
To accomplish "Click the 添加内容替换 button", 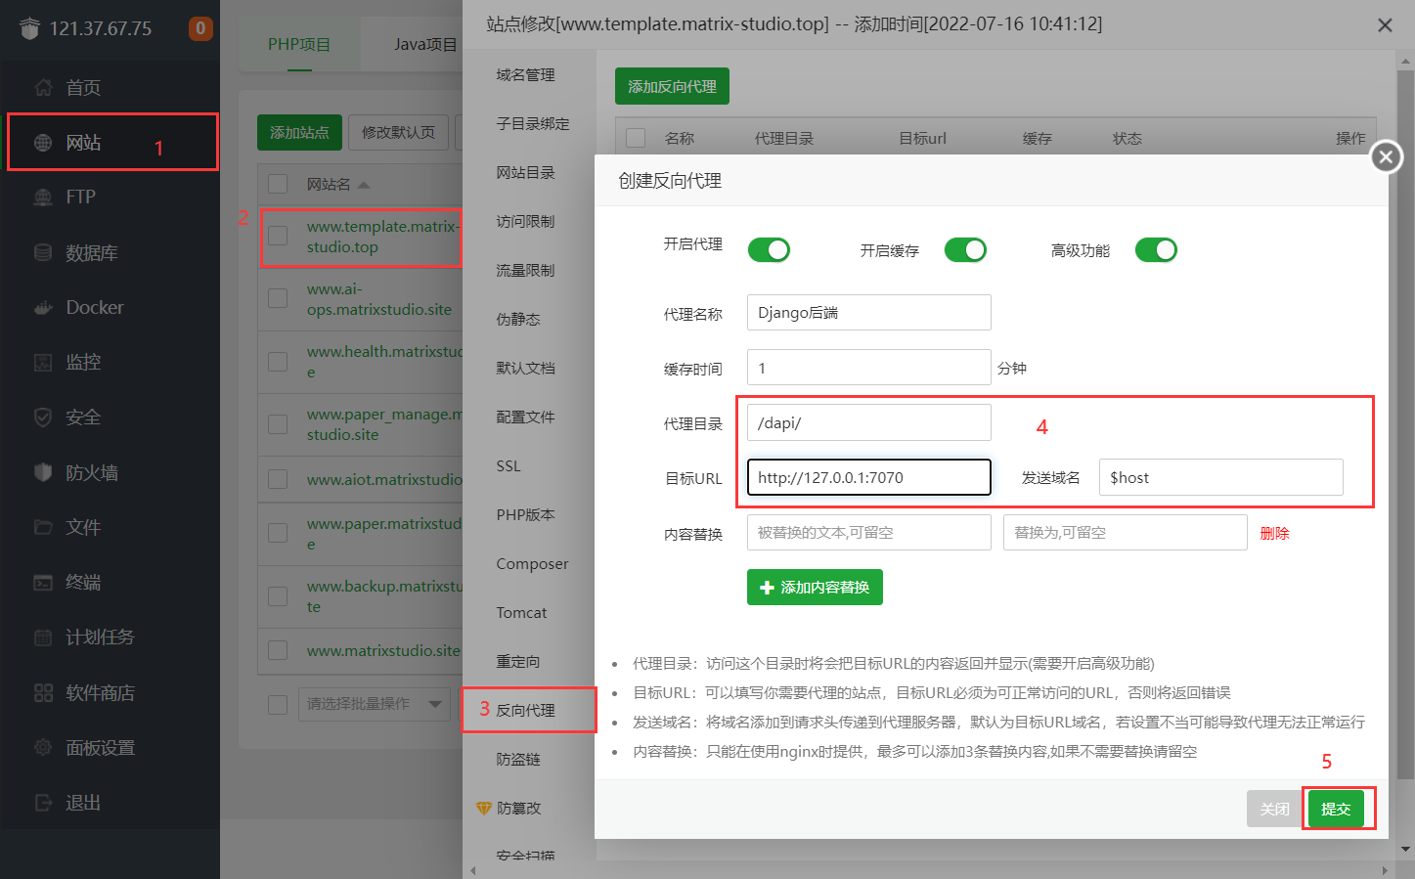I will click(x=815, y=588).
